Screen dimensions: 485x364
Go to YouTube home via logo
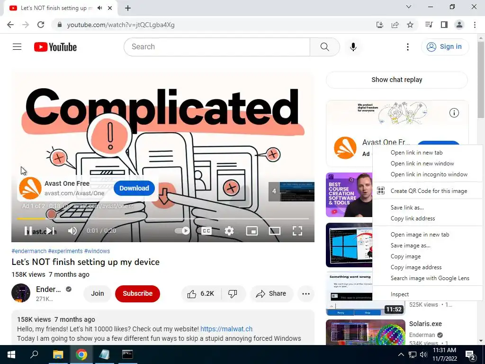[x=55, y=47]
